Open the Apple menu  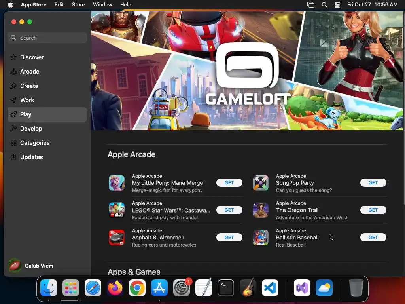point(10,4)
